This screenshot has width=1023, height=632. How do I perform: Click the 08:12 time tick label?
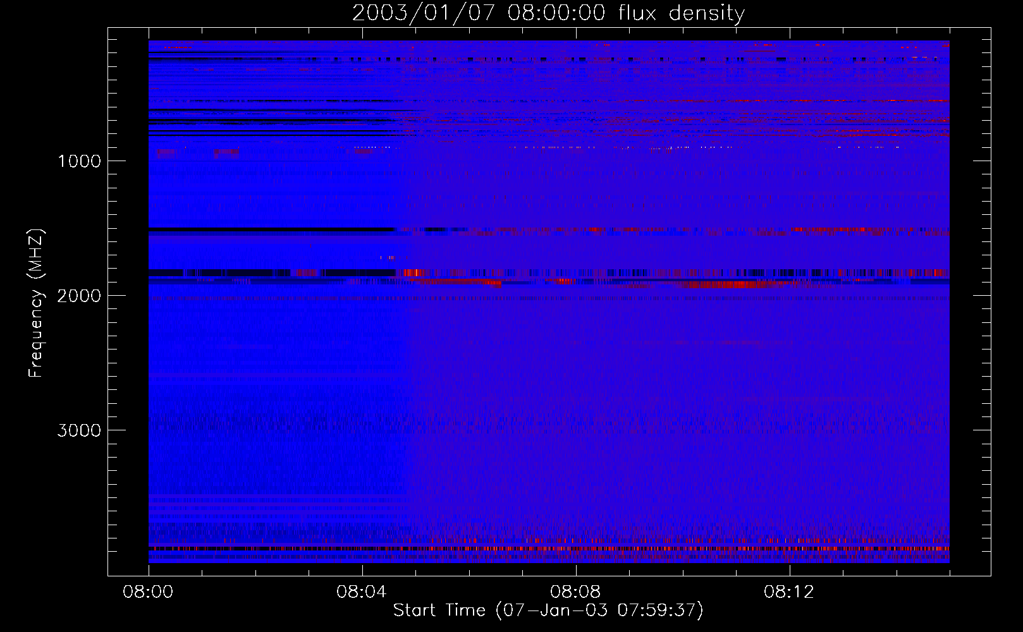788,592
